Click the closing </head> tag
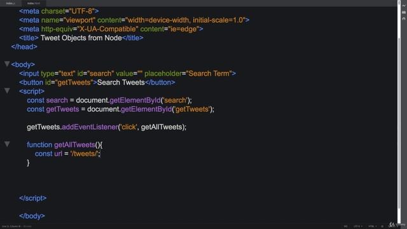Screen dimensions: 407x229 (24, 46)
